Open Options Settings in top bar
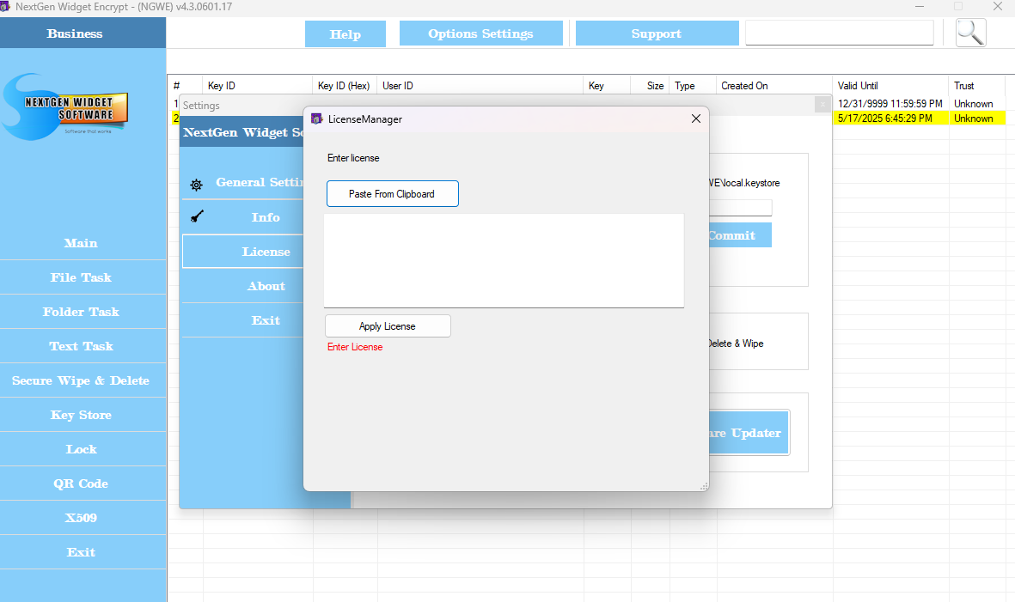This screenshot has width=1015, height=602. click(480, 33)
